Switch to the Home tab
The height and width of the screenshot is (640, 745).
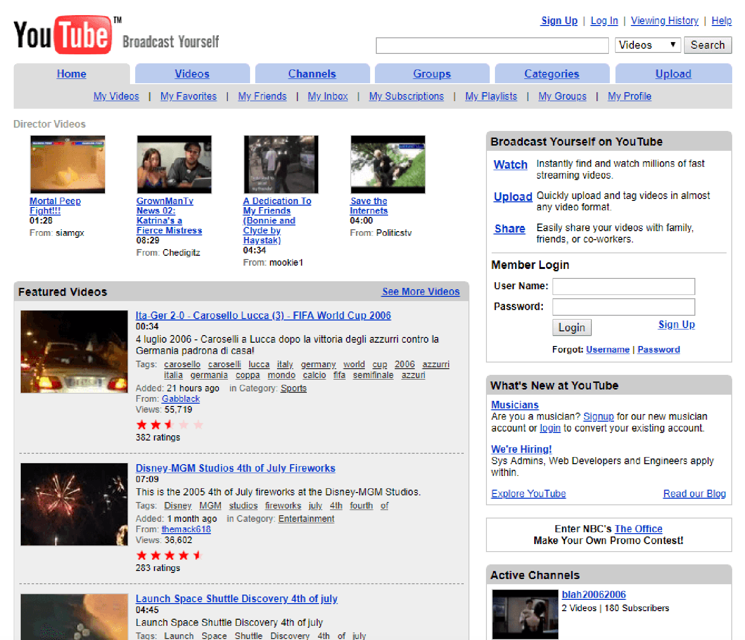[x=71, y=74]
